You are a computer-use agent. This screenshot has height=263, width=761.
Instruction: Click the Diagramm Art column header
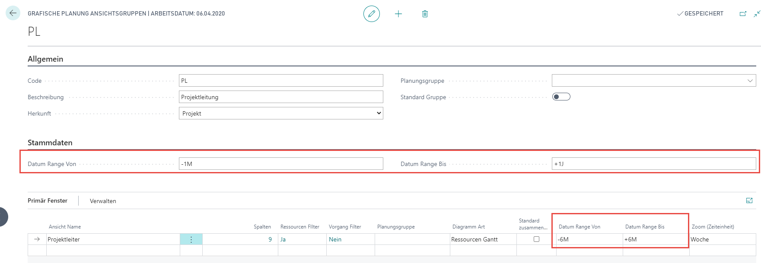(468, 227)
